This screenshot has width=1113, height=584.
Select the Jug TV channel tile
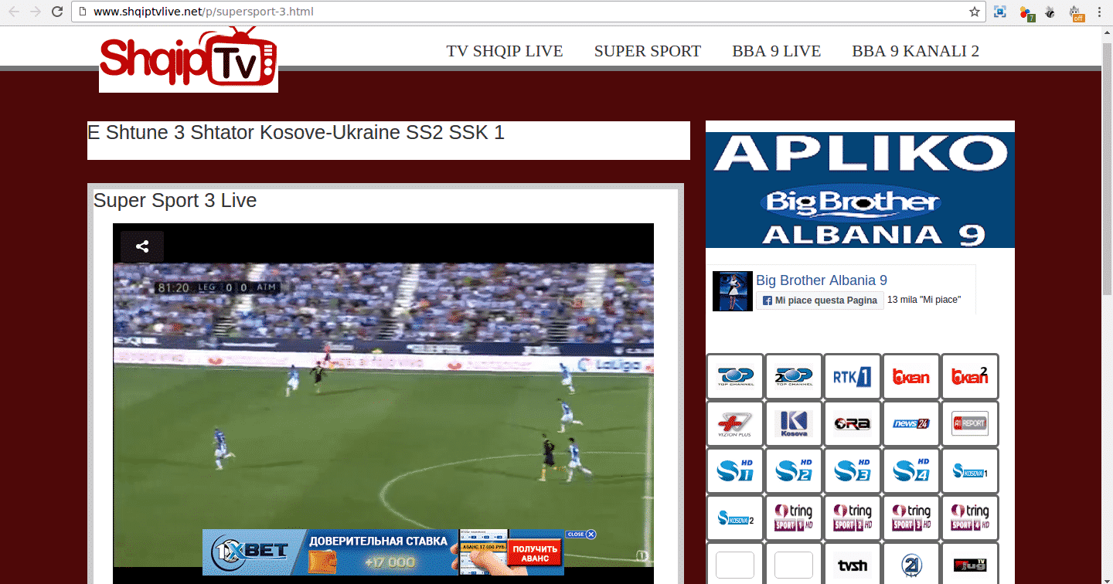coord(970,564)
